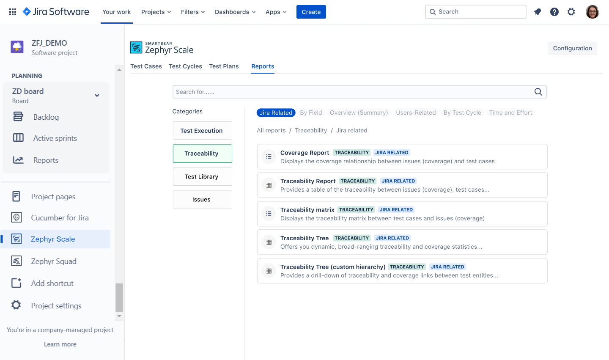Click the ZFJ_DEMO project avatar icon
The image size is (609, 360).
click(x=17, y=47)
